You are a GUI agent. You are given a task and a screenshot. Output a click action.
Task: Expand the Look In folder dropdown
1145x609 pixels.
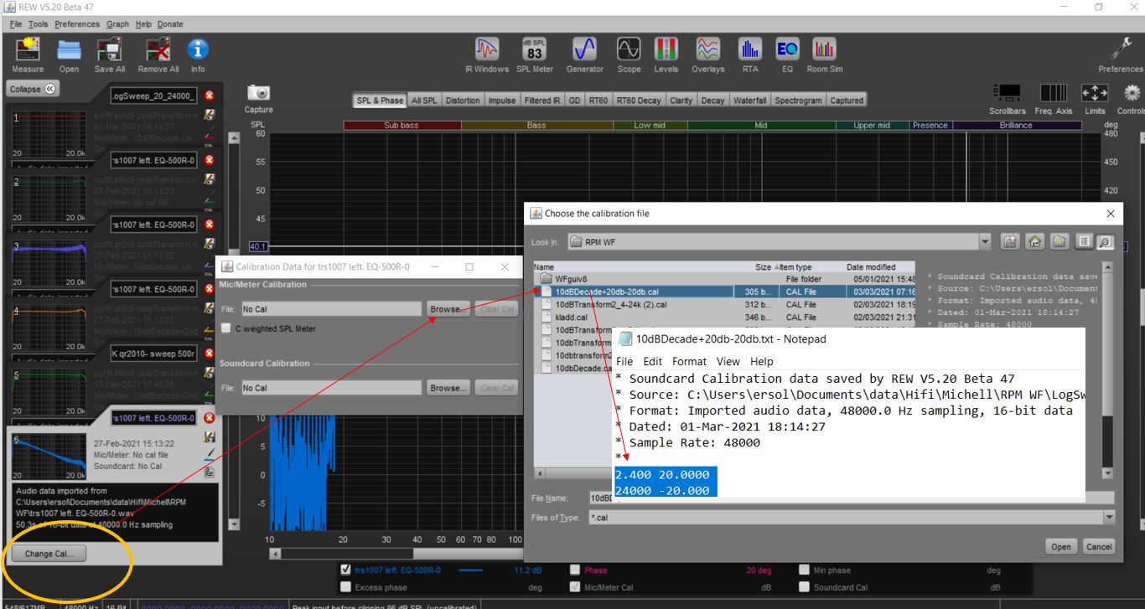point(984,242)
